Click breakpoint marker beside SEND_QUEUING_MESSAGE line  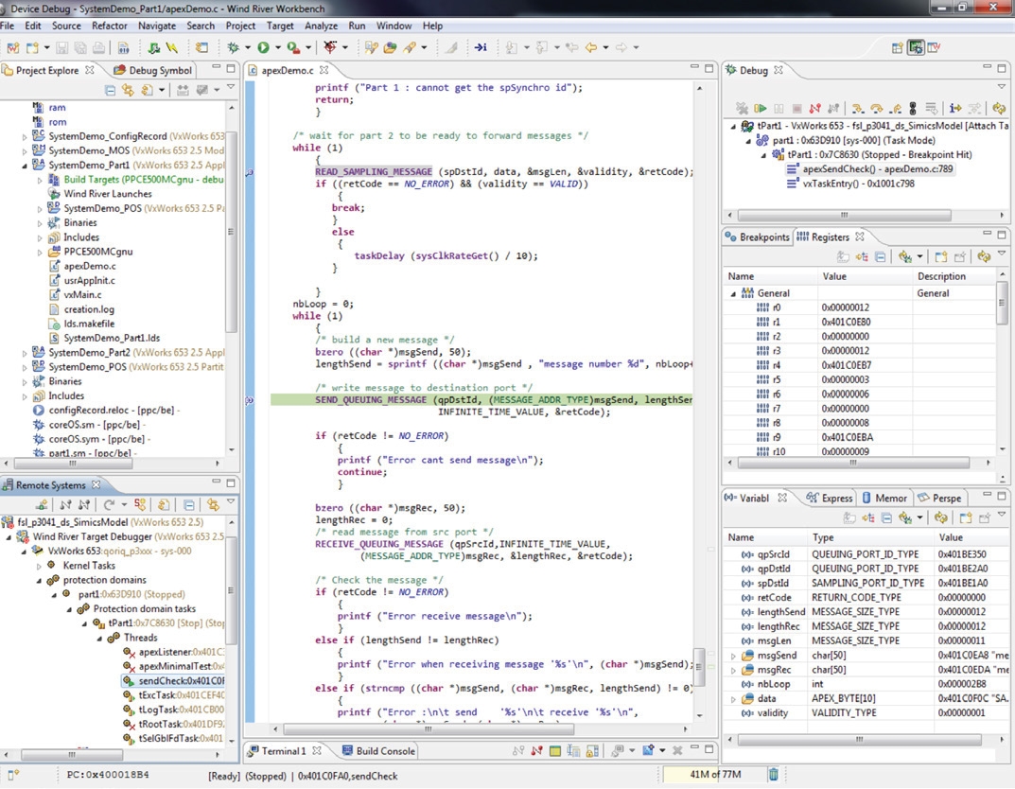tap(249, 400)
